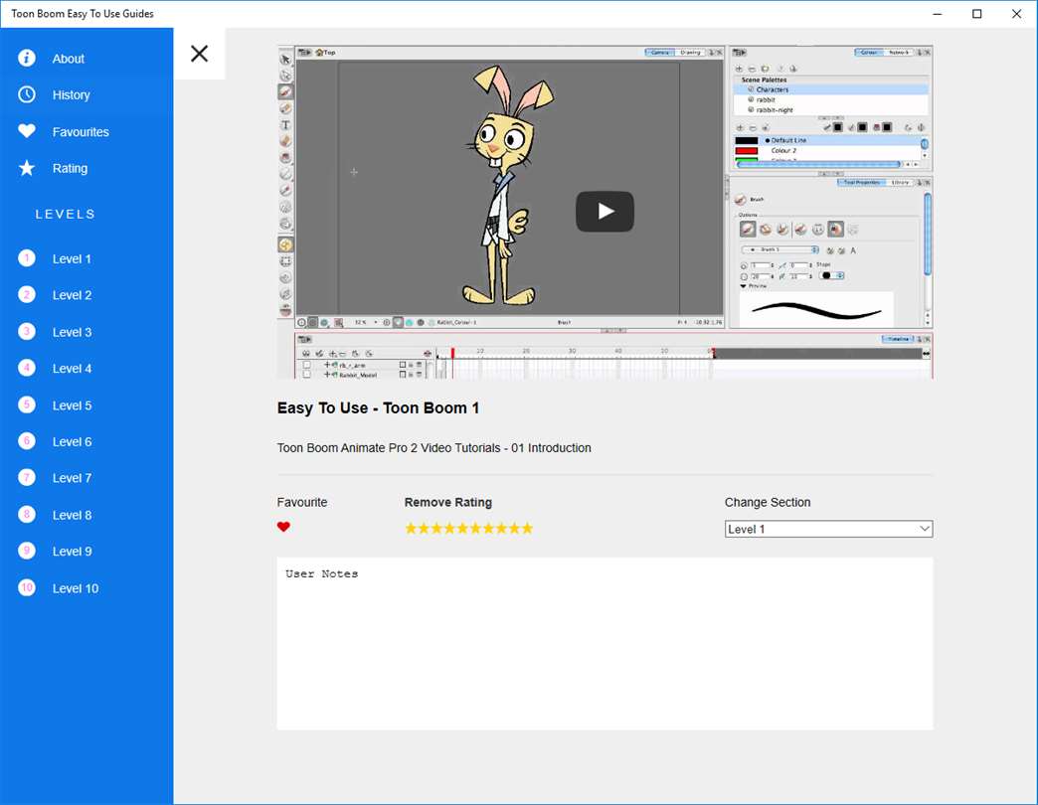Open the Level 7 list
The height and width of the screenshot is (805, 1038).
(x=72, y=478)
